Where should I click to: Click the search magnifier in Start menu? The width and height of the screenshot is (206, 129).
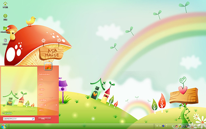[x=33, y=119]
